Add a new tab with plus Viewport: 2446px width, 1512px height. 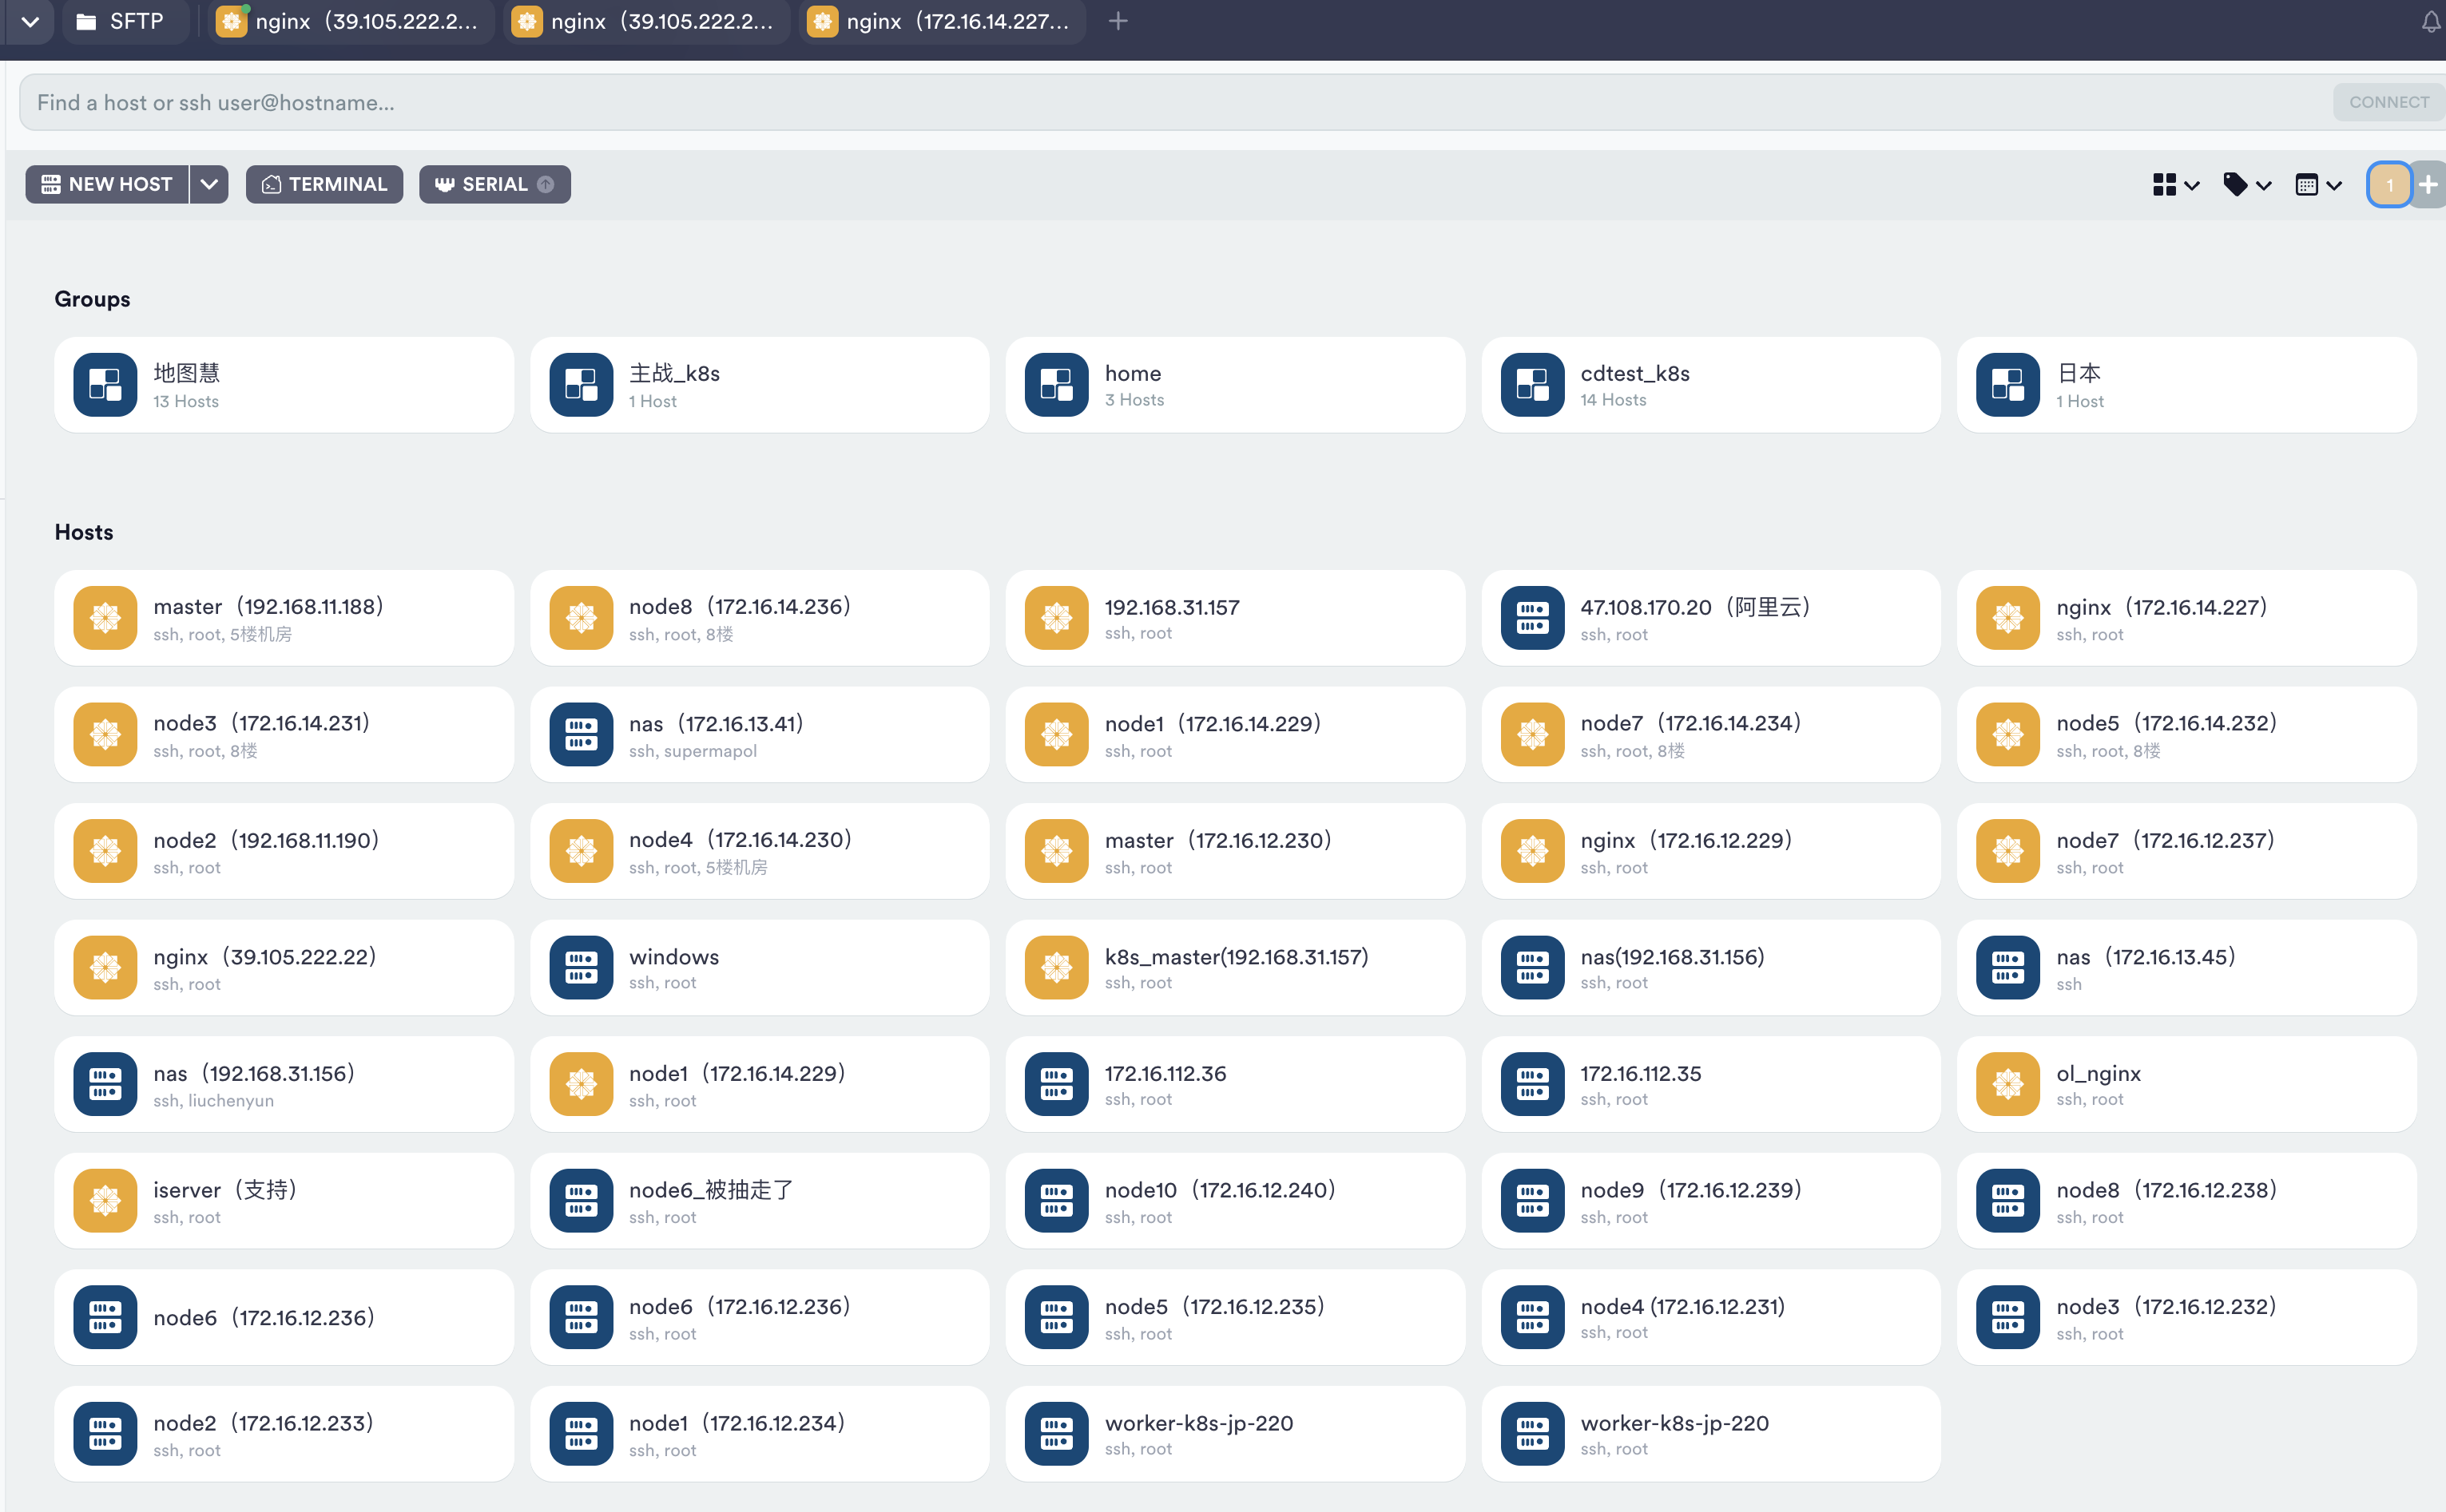1118,21
